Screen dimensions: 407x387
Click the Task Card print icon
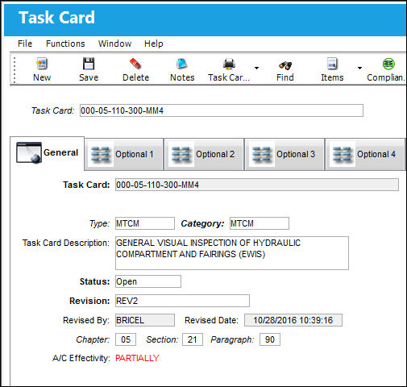click(x=229, y=64)
